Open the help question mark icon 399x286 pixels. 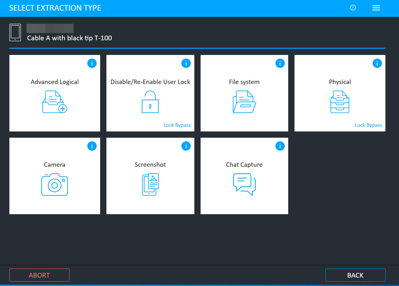(353, 8)
